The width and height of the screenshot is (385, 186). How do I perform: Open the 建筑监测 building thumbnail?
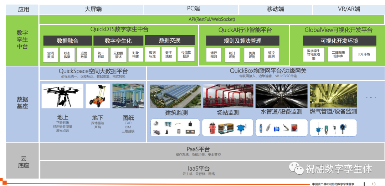[x=175, y=96]
